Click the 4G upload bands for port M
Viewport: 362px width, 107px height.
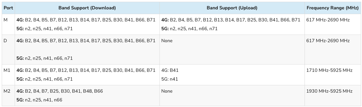(x=231, y=20)
